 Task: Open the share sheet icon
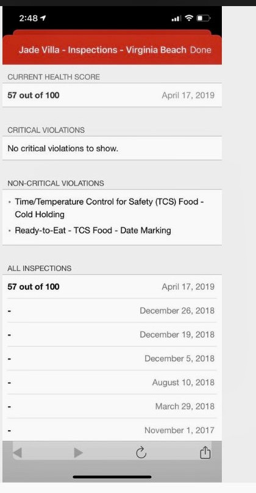(205, 453)
